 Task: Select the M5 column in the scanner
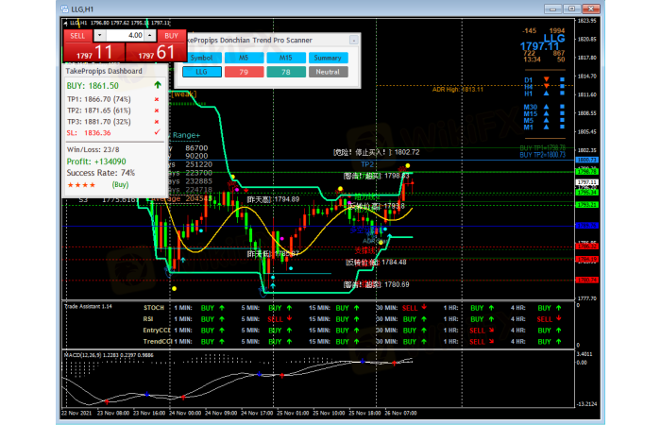[243, 58]
